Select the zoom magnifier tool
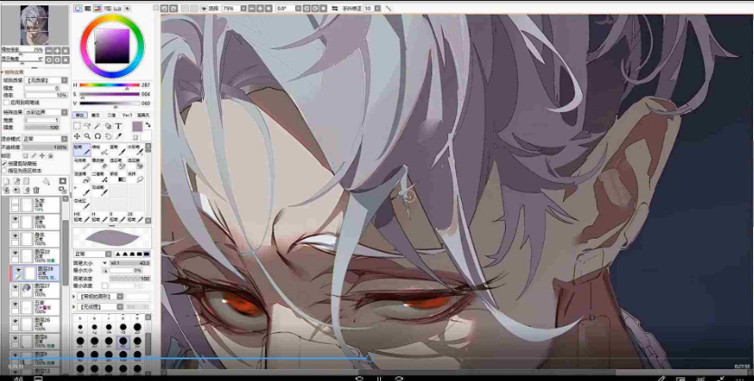The width and height of the screenshot is (754, 381). click(88, 136)
